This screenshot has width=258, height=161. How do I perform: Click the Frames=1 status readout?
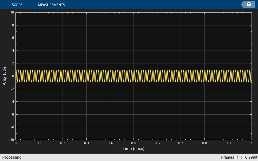click(230, 157)
